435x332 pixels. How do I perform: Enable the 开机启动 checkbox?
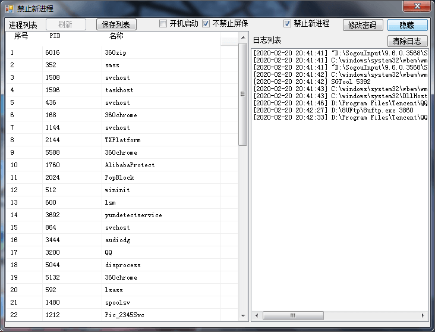pyautogui.click(x=163, y=24)
